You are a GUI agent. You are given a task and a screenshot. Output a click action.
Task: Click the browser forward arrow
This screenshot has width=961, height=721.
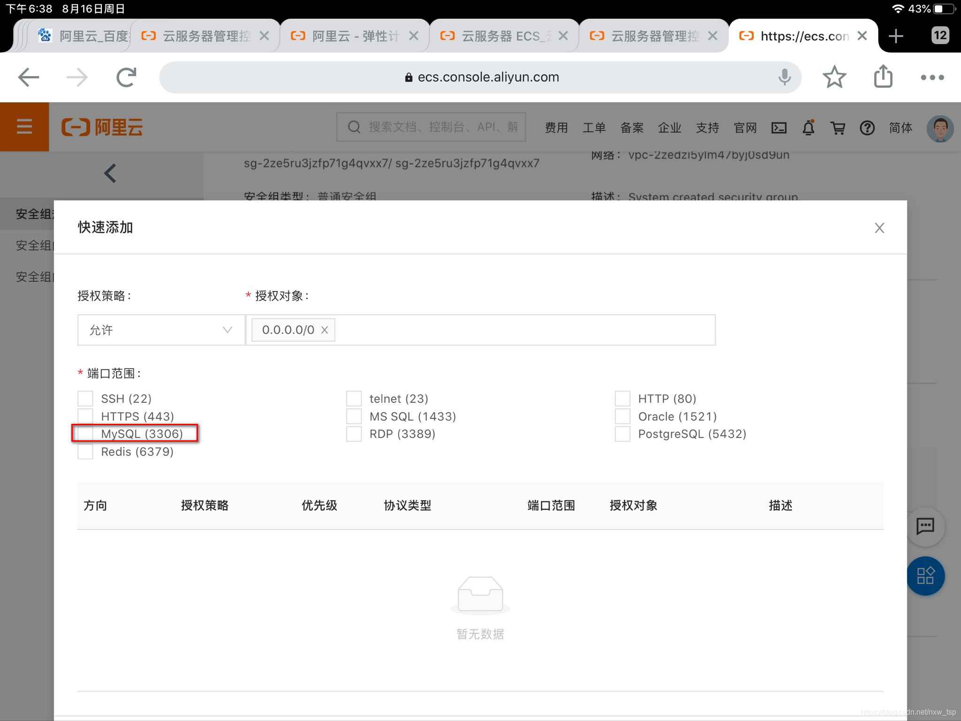(x=77, y=77)
